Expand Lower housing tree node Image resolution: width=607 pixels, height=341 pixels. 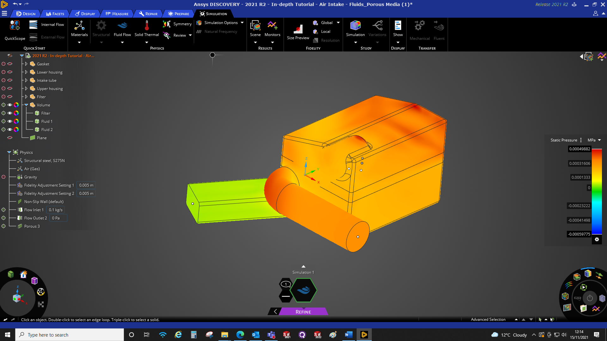26,72
